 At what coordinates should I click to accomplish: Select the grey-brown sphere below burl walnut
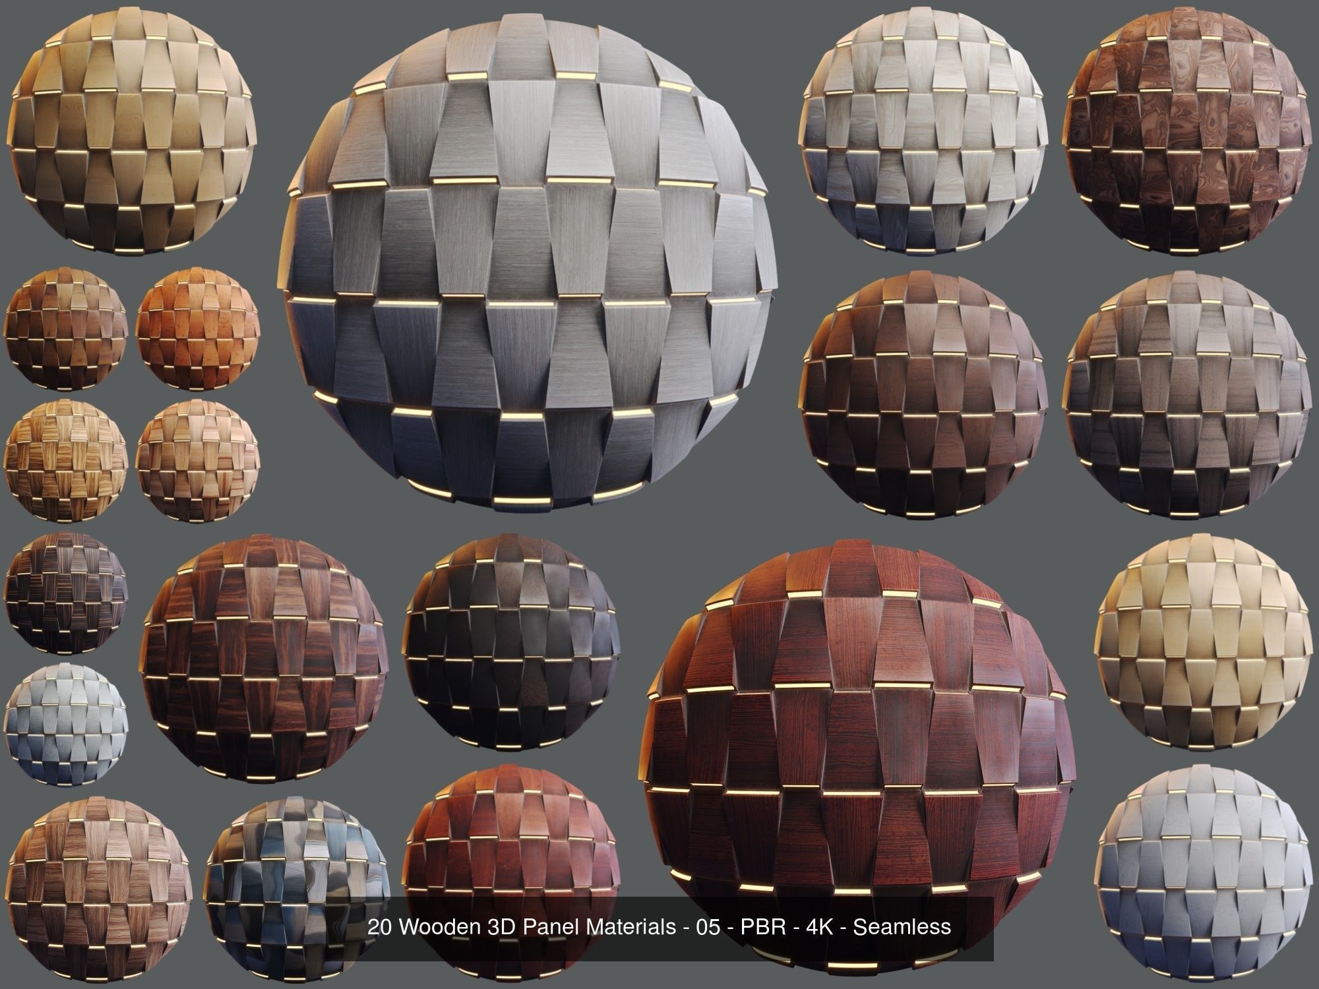[1188, 396]
